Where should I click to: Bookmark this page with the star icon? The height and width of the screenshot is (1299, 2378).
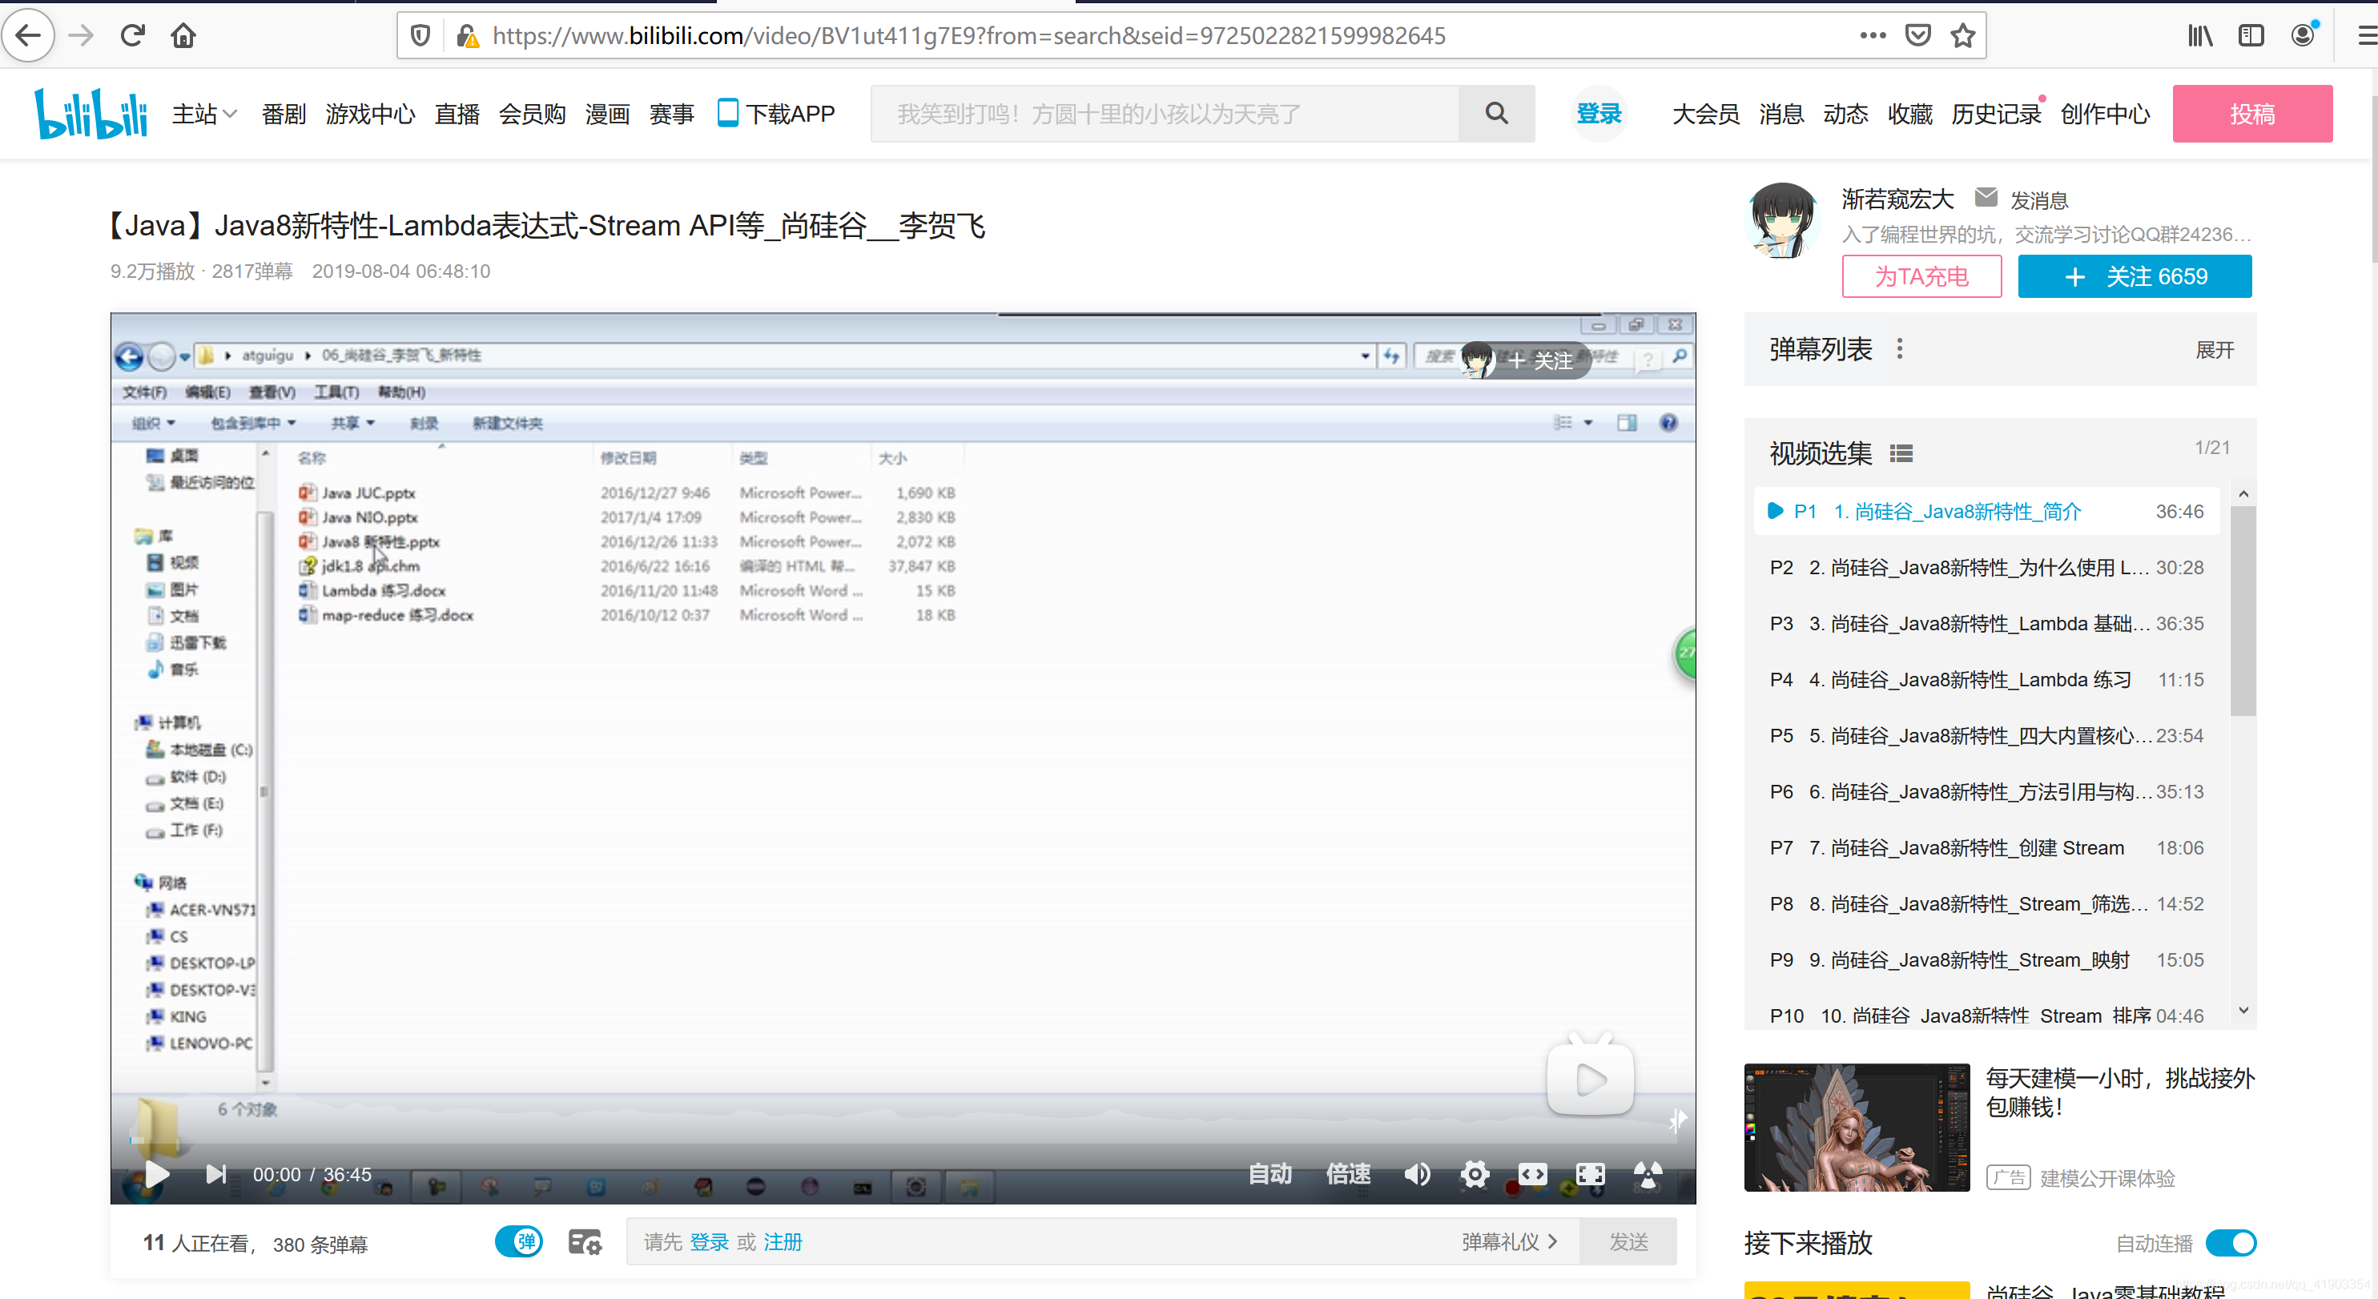pyautogui.click(x=1962, y=36)
